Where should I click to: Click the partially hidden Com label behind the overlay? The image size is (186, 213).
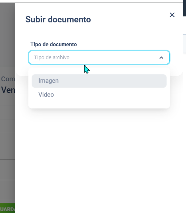point(8,79)
